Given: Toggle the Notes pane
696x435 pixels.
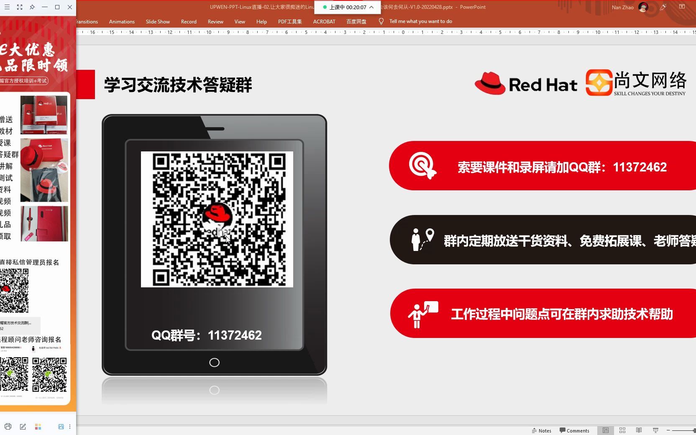Looking at the screenshot, I should click(542, 430).
